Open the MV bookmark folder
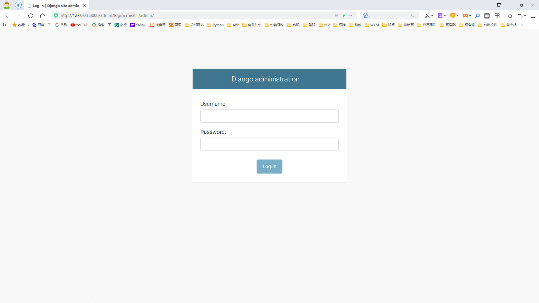Viewport: 539px width, 303px height. tap(324, 25)
